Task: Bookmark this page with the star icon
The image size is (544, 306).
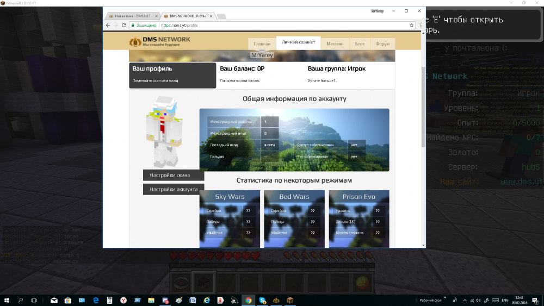Action: click(411, 26)
